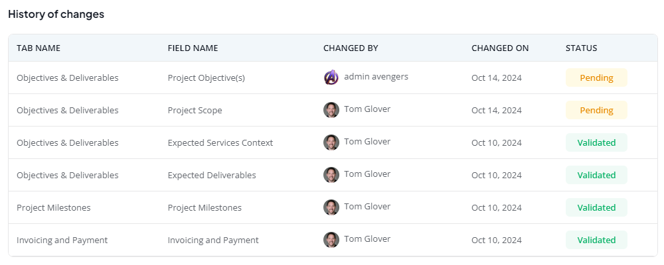Sort by the FIELD NAME column header
The width and height of the screenshot is (664, 265).
tap(193, 48)
